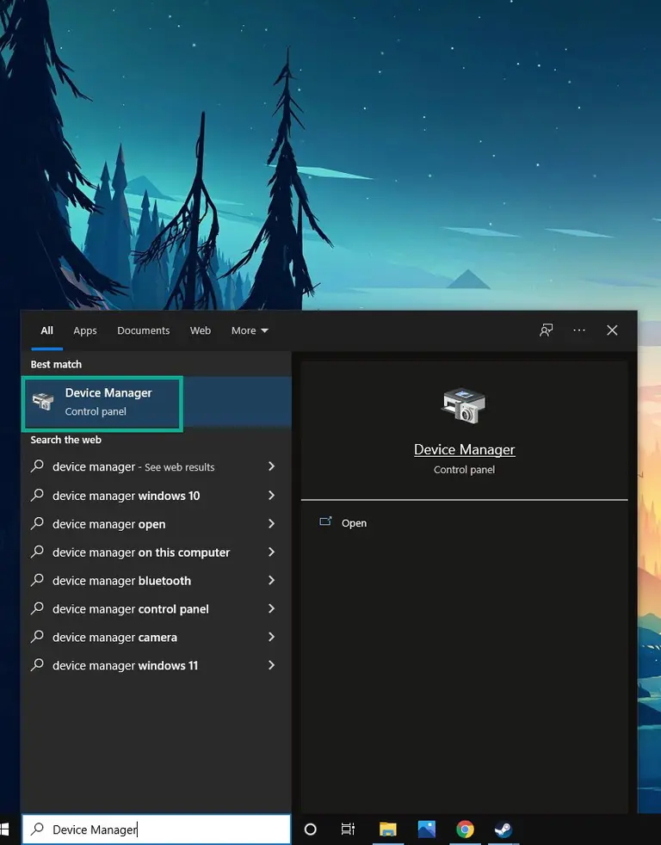Click Open action in preview pane
Image resolution: width=661 pixels, height=845 pixels.
click(354, 523)
